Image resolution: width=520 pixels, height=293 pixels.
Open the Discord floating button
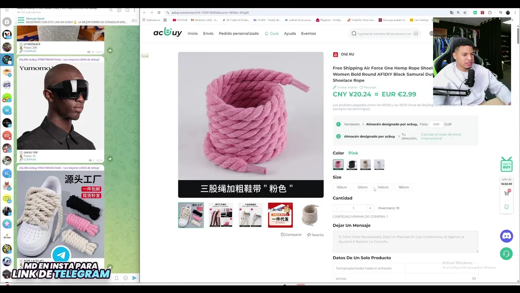pos(506,236)
